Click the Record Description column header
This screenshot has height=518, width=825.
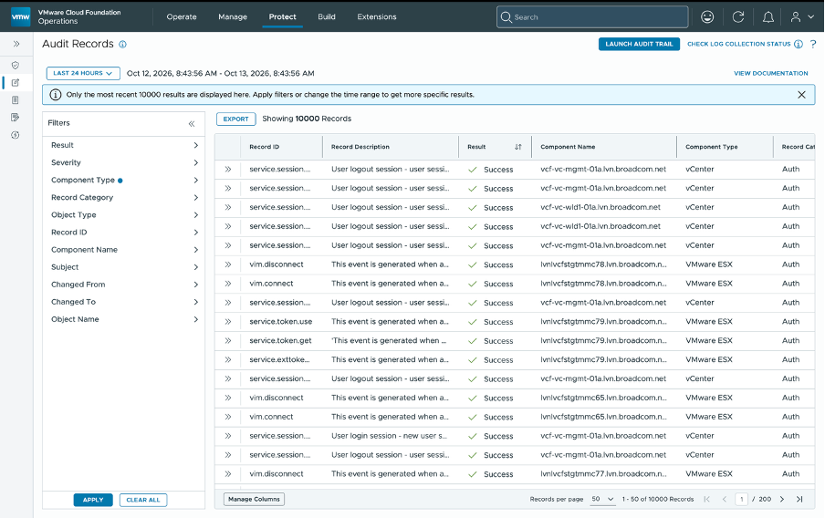[360, 147]
